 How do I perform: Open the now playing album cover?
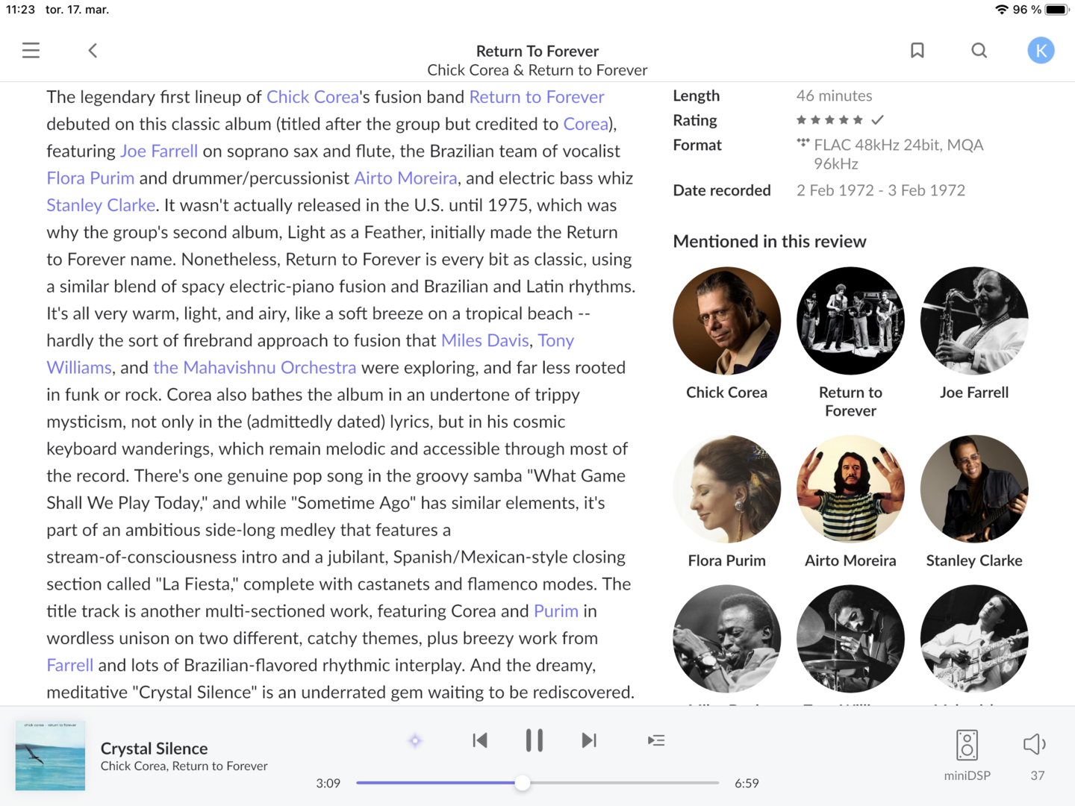click(50, 755)
